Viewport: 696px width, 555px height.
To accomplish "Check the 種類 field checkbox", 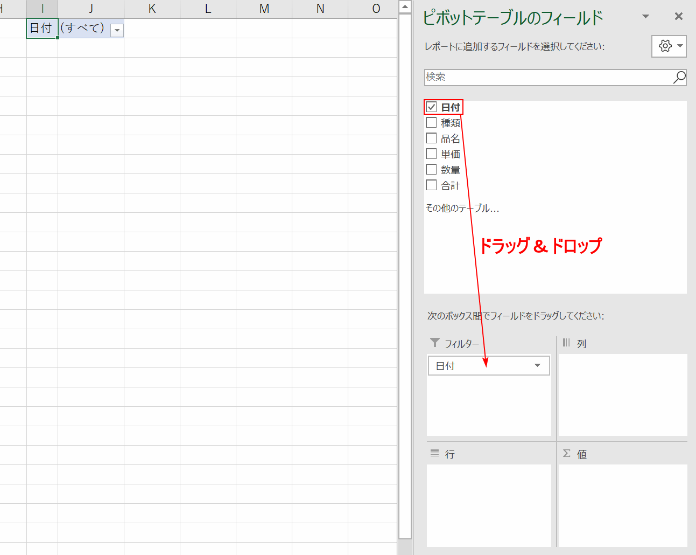I will [431, 123].
